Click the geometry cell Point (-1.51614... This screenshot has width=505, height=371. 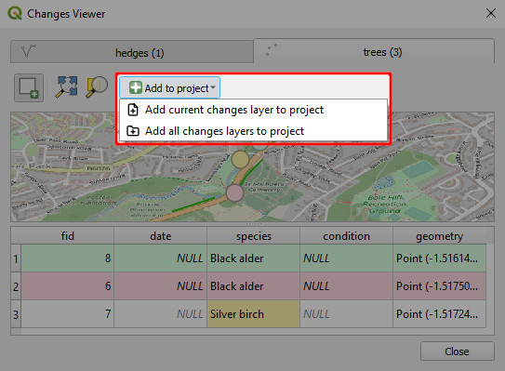(439, 258)
